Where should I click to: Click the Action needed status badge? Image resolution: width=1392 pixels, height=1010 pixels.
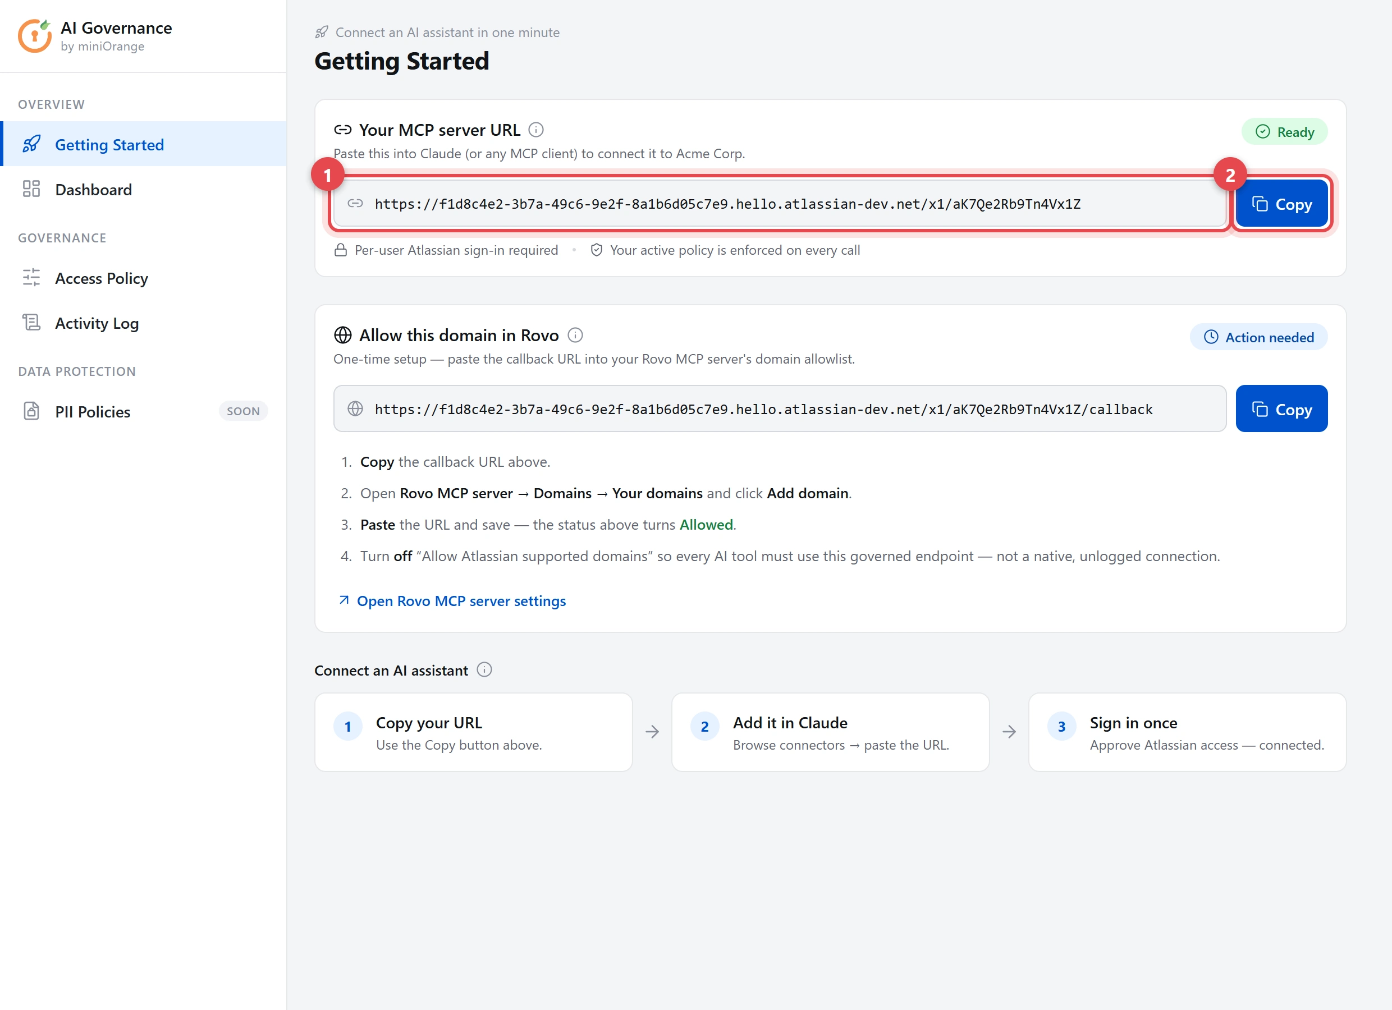(1258, 337)
